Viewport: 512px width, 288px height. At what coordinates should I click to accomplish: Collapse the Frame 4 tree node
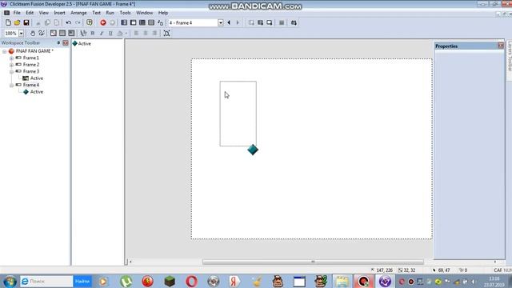pos(11,86)
